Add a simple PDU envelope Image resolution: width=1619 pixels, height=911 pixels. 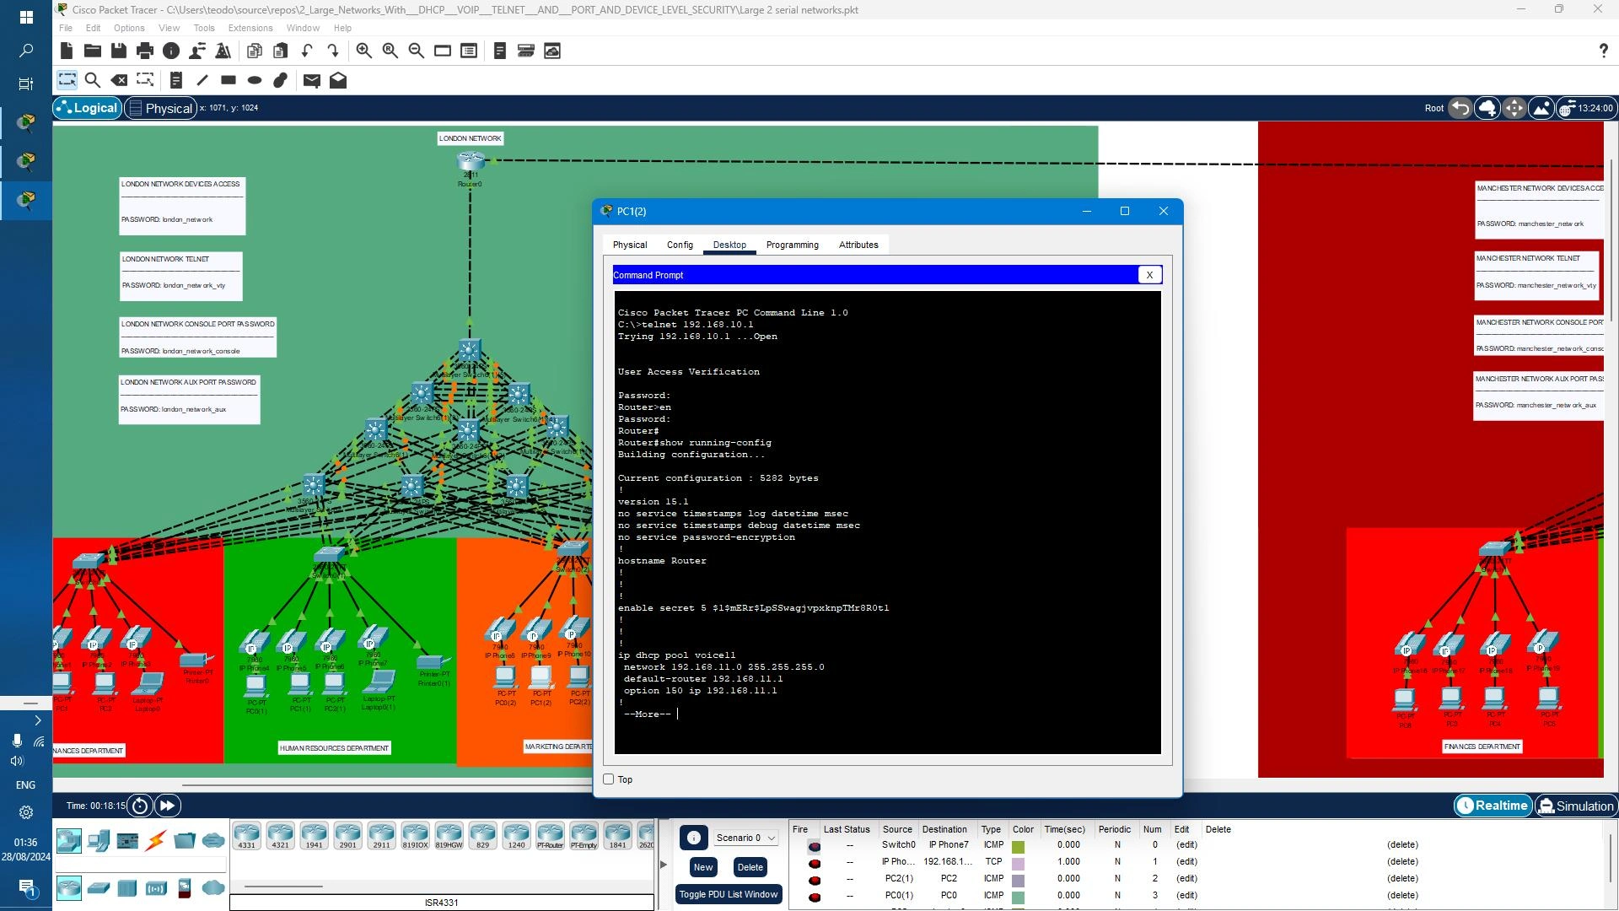pyautogui.click(x=312, y=80)
